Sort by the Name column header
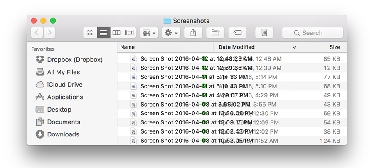Screen dimensions: 374x168 [128, 47]
